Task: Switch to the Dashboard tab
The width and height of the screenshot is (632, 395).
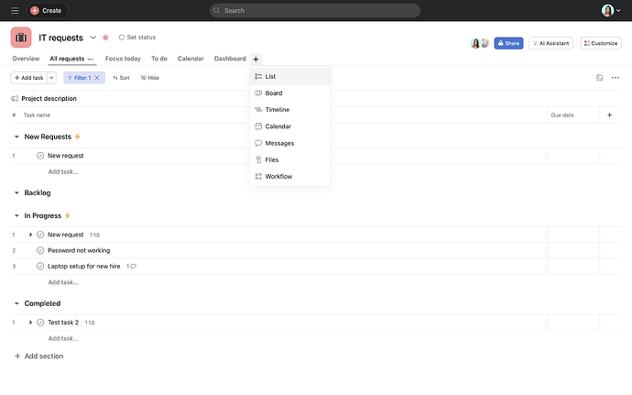Action: click(x=230, y=59)
